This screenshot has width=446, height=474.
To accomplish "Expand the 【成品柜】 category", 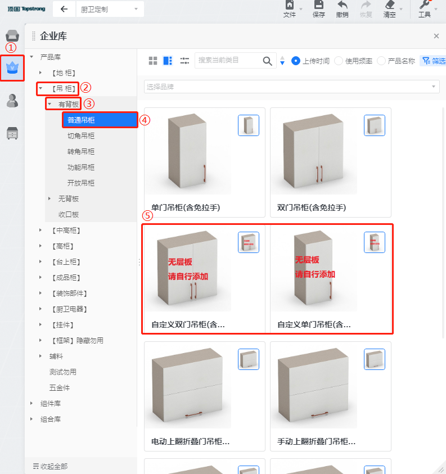I will coord(40,277).
